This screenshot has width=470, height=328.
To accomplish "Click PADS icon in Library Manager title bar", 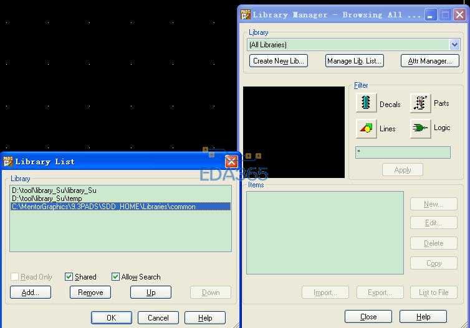I will tap(246, 14).
